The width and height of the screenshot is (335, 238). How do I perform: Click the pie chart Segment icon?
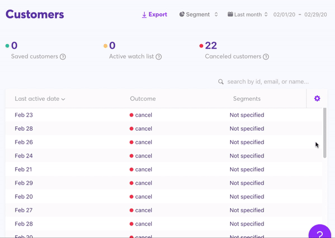(182, 15)
